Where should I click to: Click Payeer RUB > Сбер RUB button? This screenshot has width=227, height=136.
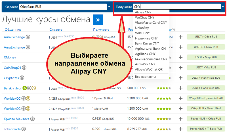pos(206,119)
